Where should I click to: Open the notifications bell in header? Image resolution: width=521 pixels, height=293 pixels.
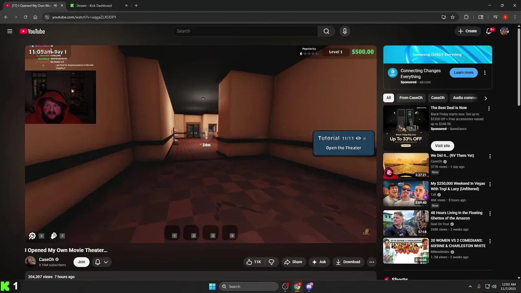pyautogui.click(x=489, y=31)
